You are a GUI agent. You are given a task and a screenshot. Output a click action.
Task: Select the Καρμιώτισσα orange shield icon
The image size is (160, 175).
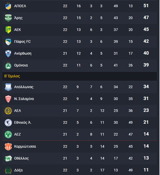point(8,147)
